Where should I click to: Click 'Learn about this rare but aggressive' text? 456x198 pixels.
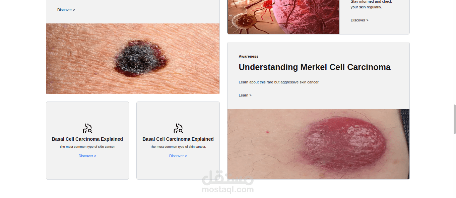tap(279, 82)
